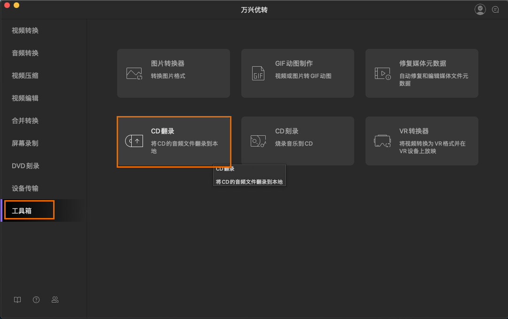Open the community sharing icon at bottom left
The height and width of the screenshot is (319, 508).
pyautogui.click(x=55, y=299)
